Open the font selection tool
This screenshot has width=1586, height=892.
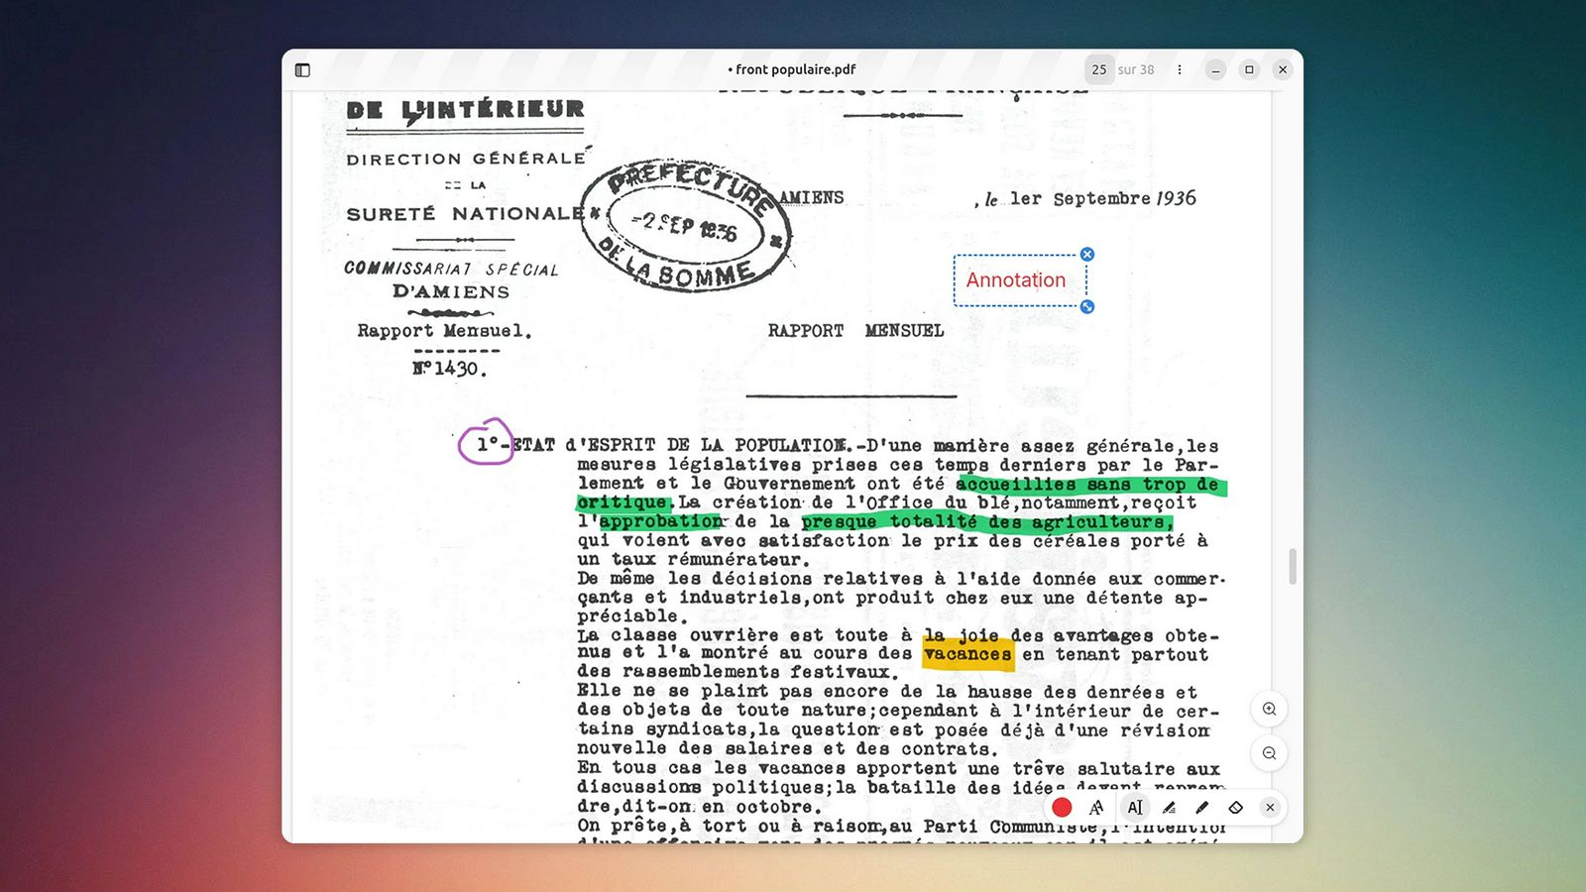point(1096,808)
